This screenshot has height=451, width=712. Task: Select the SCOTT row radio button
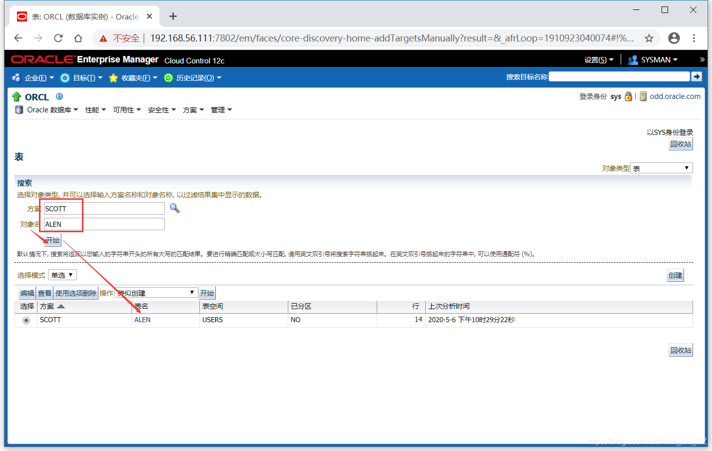tap(26, 320)
